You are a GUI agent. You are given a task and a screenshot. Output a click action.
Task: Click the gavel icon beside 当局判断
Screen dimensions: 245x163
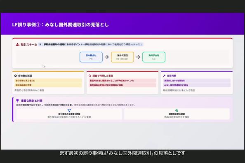point(164,76)
